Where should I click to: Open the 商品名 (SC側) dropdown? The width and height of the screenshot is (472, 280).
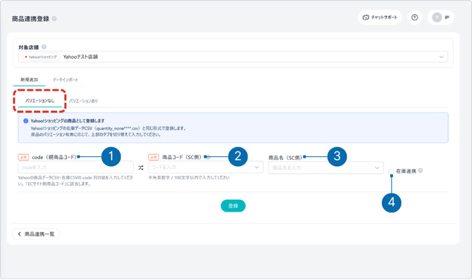325,167
